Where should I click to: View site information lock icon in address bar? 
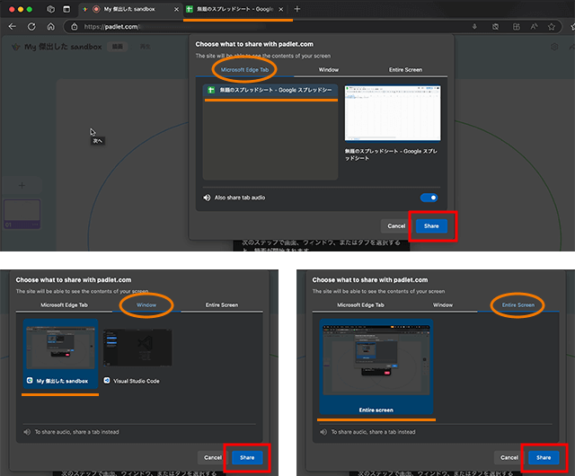tap(74, 26)
